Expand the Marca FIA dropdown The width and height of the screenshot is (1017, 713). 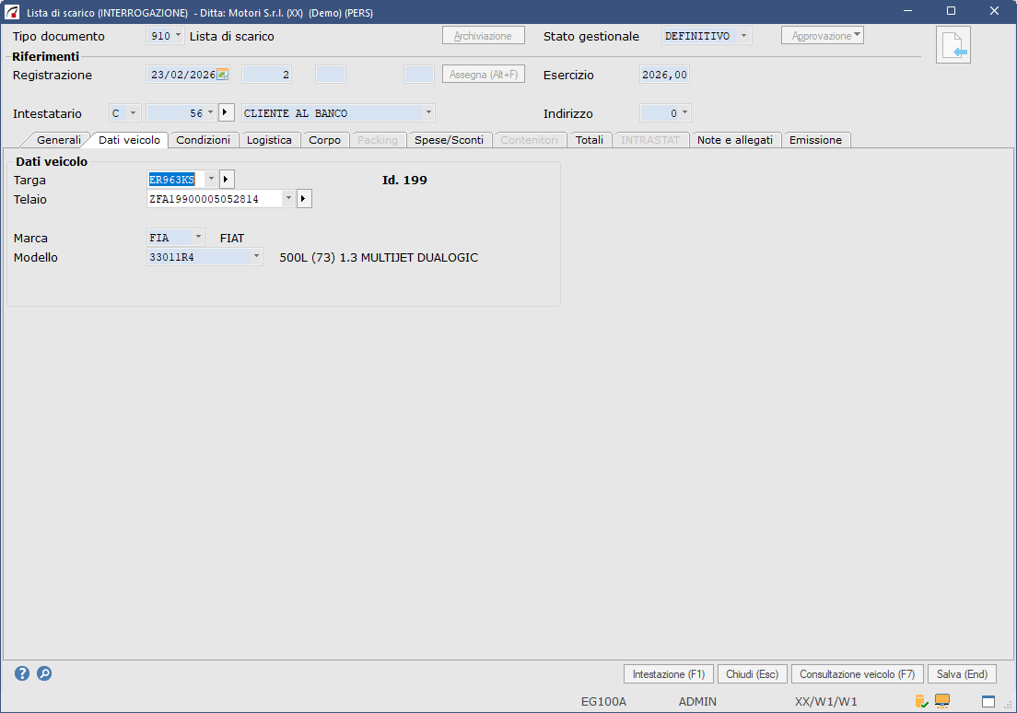(x=197, y=238)
